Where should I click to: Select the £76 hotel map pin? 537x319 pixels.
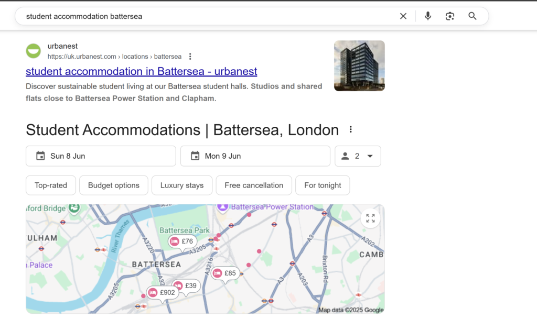(182, 241)
